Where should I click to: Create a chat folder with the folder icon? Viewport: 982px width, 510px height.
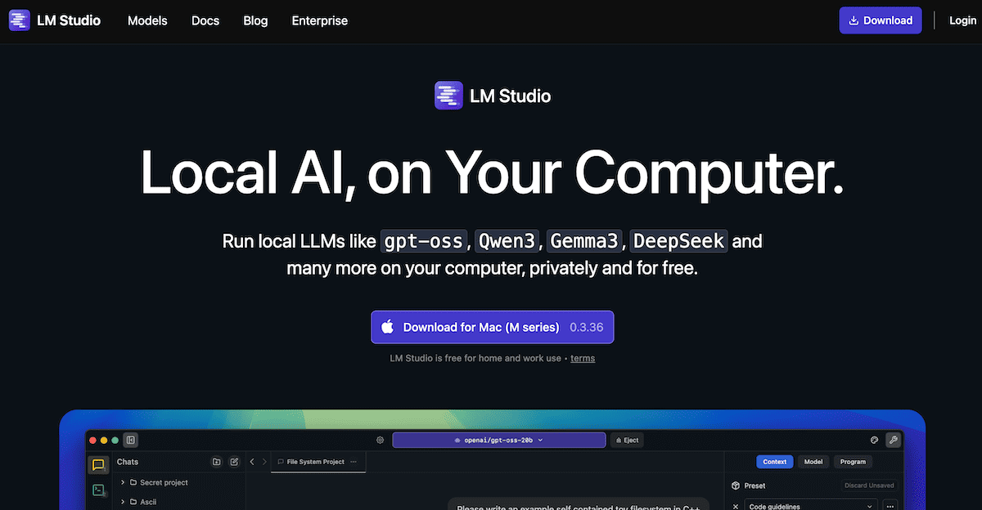pyautogui.click(x=216, y=462)
